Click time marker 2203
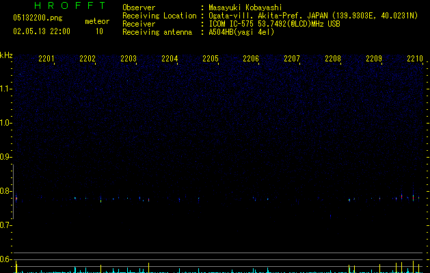The image size is (430, 273). point(129,58)
